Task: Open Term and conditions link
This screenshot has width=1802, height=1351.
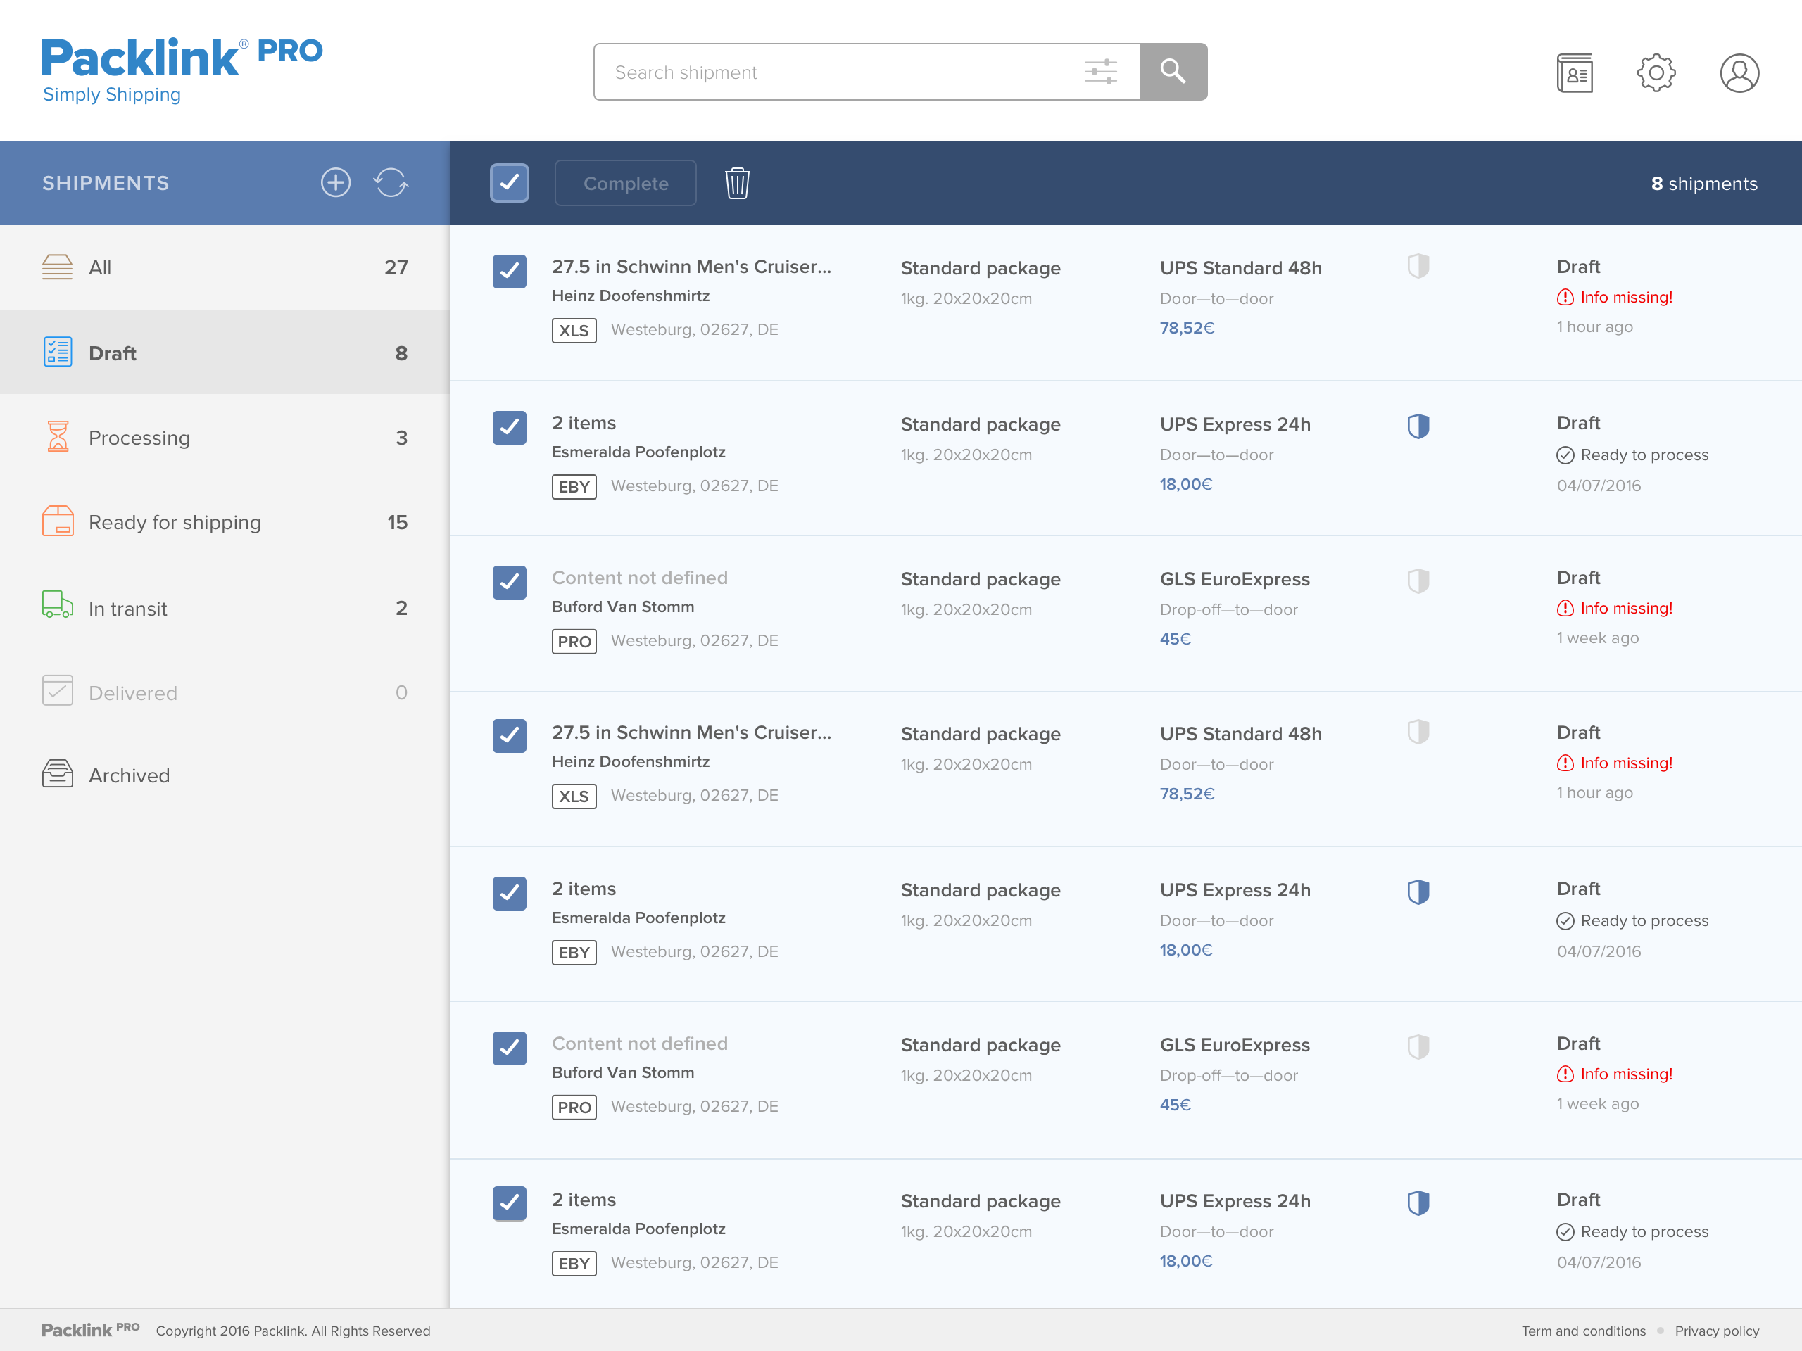Action: (1583, 1331)
